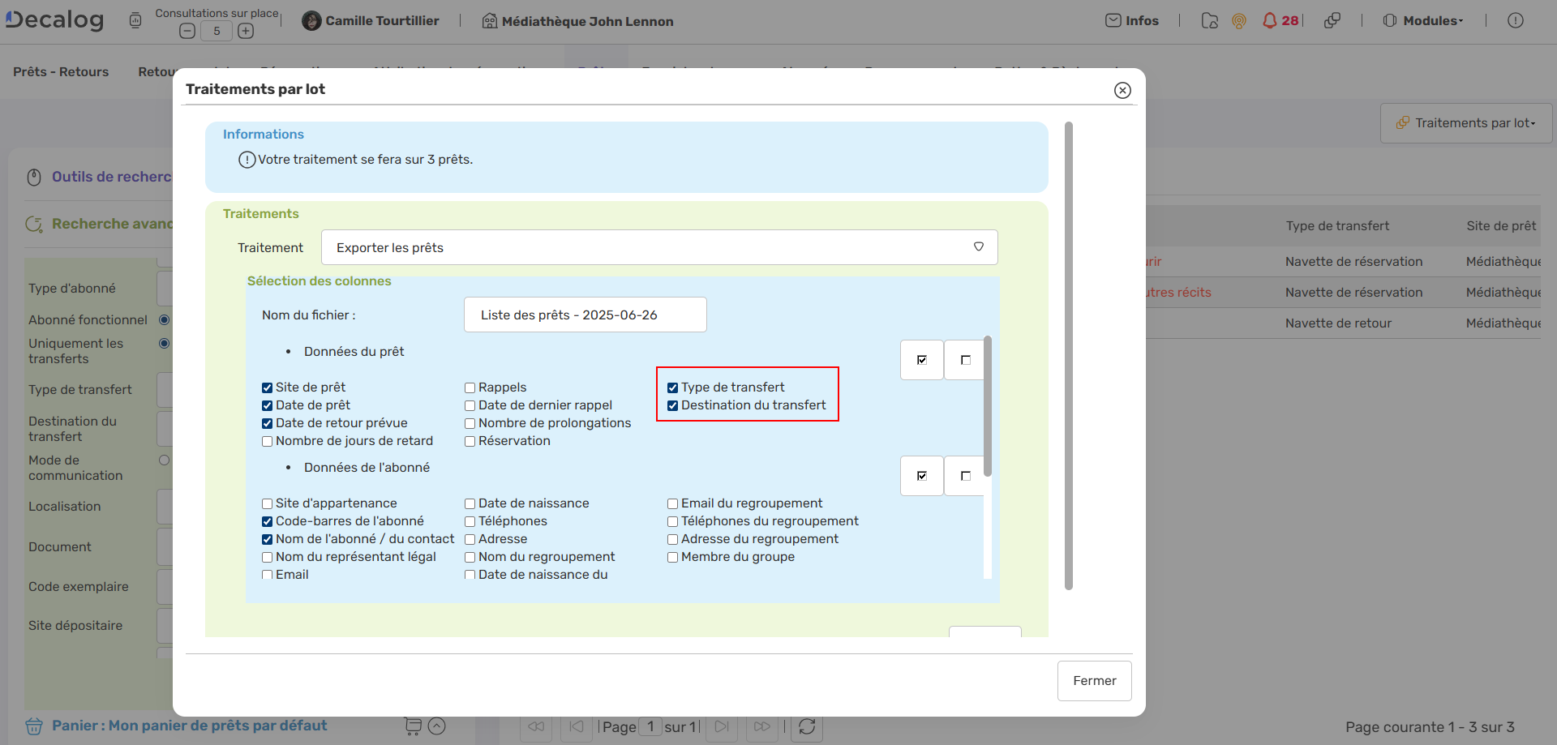Select all subscriber data columns icon

click(922, 476)
